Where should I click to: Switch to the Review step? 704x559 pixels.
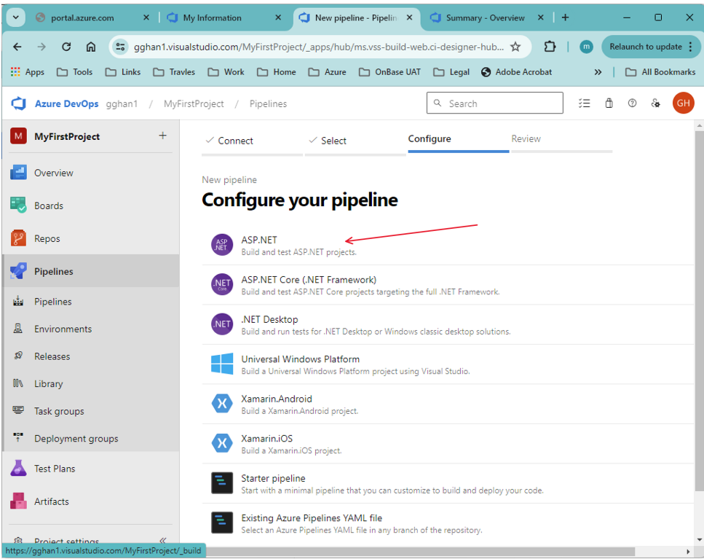coord(526,138)
